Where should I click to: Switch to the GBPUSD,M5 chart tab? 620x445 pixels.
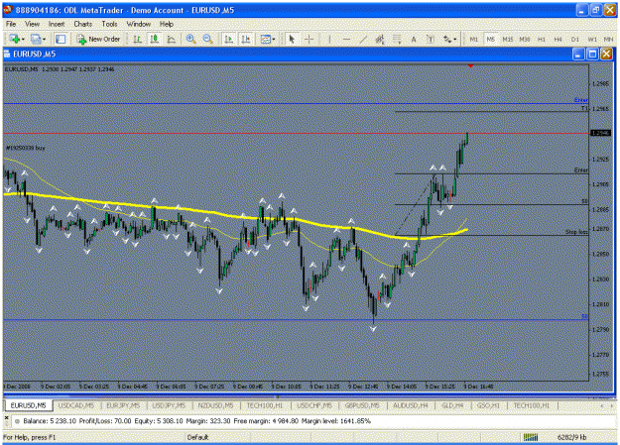pos(362,405)
